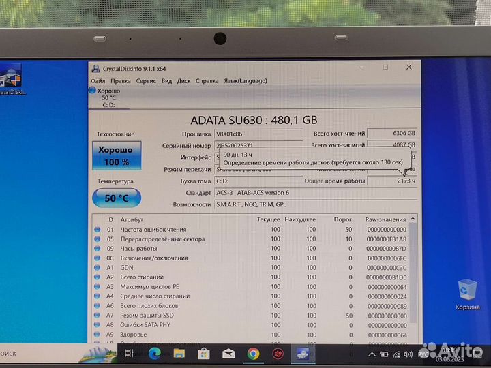Viewport: 491px width, 368px height.
Task: Open the CrystalDiskInfo desktop shortcut icon
Action: pyautogui.click(x=12, y=79)
